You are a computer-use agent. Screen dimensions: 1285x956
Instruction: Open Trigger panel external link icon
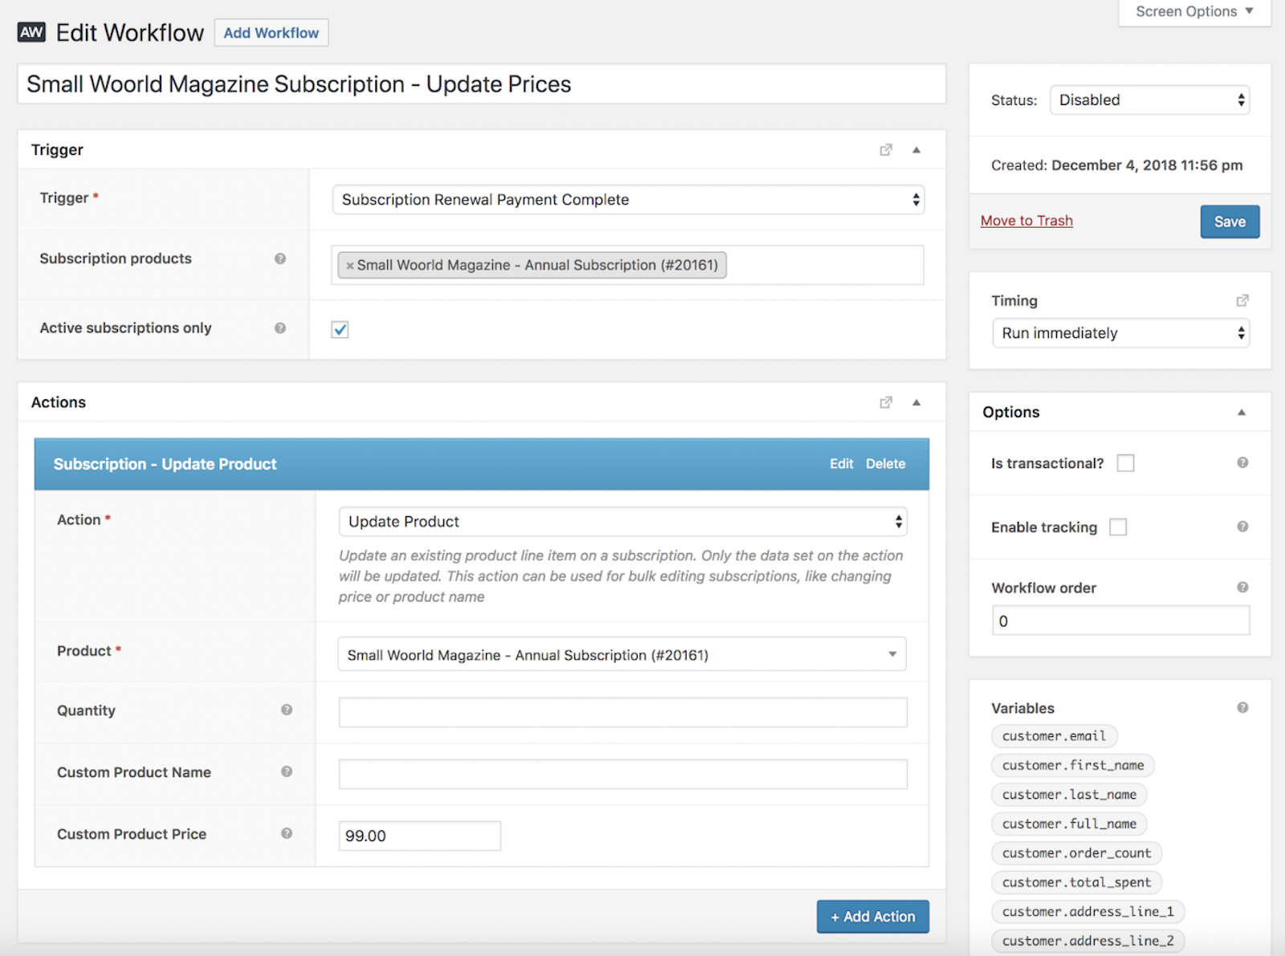pos(886,150)
